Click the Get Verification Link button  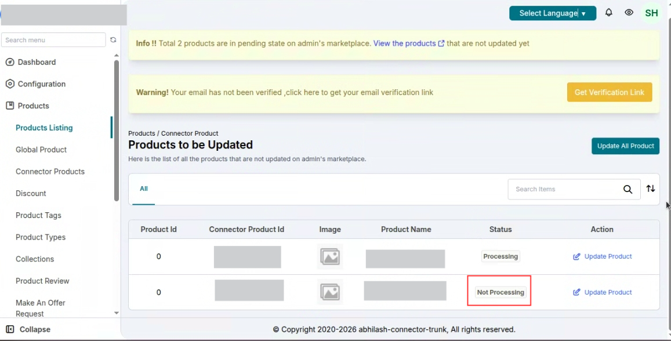610,92
